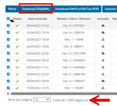Select cell Cte / 5 / 4157531
The width and height of the screenshot is (117, 106).
pyautogui.click(x=74, y=26)
